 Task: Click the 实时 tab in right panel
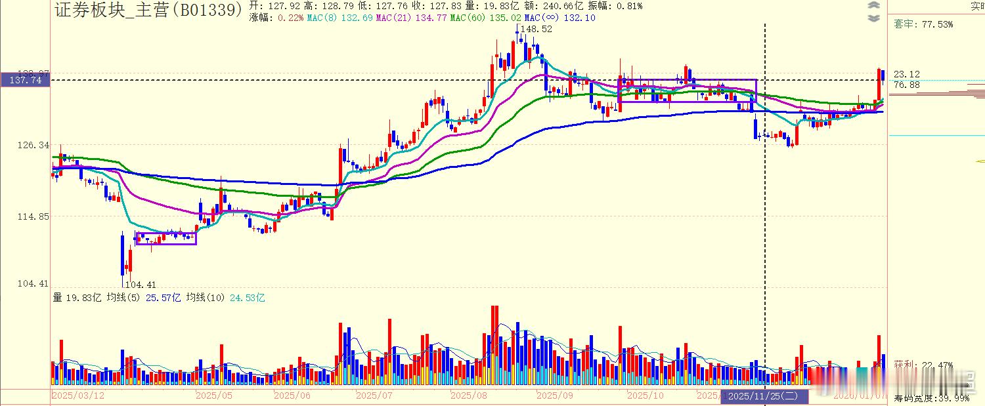tap(977, 7)
